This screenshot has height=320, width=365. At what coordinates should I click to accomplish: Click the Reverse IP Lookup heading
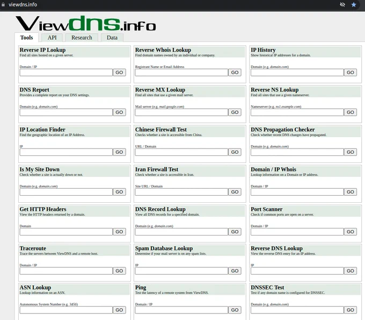point(42,50)
